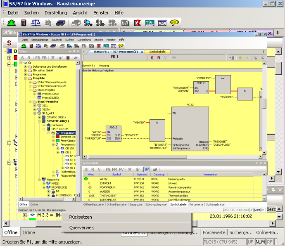Sort table by Operand column header
Image resolution: width=285 pixels, height=246 pixels.
point(142,175)
